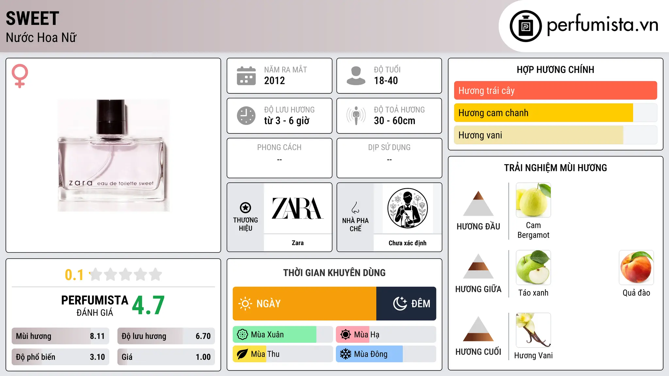Select the Đêm nighttime segment

point(406,304)
